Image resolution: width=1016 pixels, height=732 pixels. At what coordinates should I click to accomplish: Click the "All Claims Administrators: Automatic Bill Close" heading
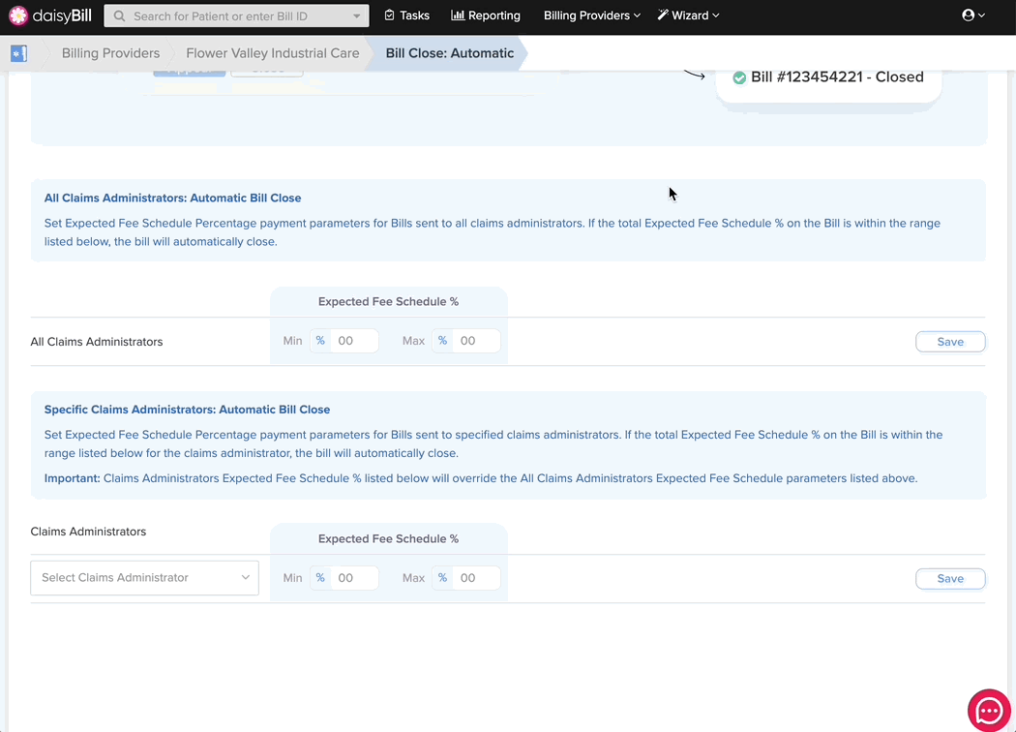tap(172, 198)
